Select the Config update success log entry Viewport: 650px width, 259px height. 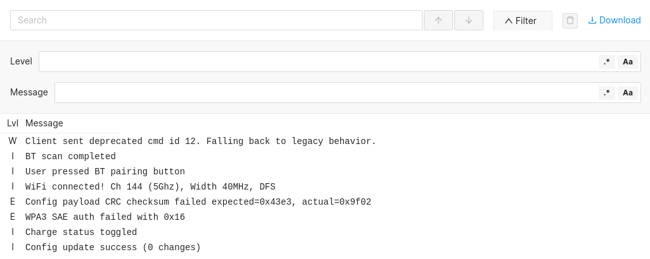click(x=113, y=248)
